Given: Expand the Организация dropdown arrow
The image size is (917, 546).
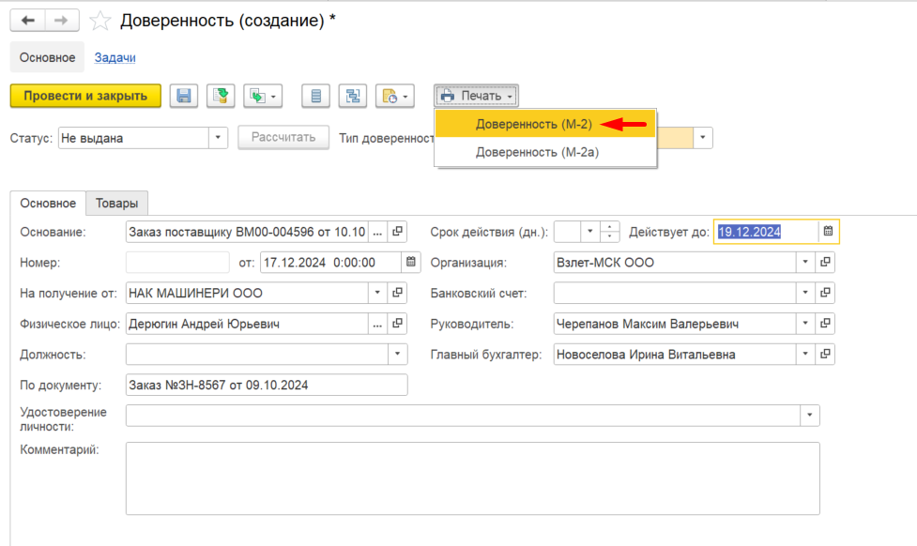Looking at the screenshot, I should [805, 262].
